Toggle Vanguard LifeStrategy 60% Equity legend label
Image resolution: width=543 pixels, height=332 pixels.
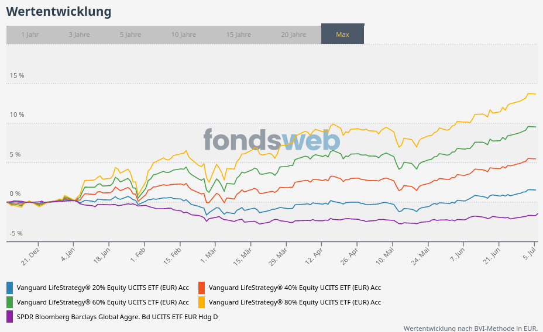point(103,302)
